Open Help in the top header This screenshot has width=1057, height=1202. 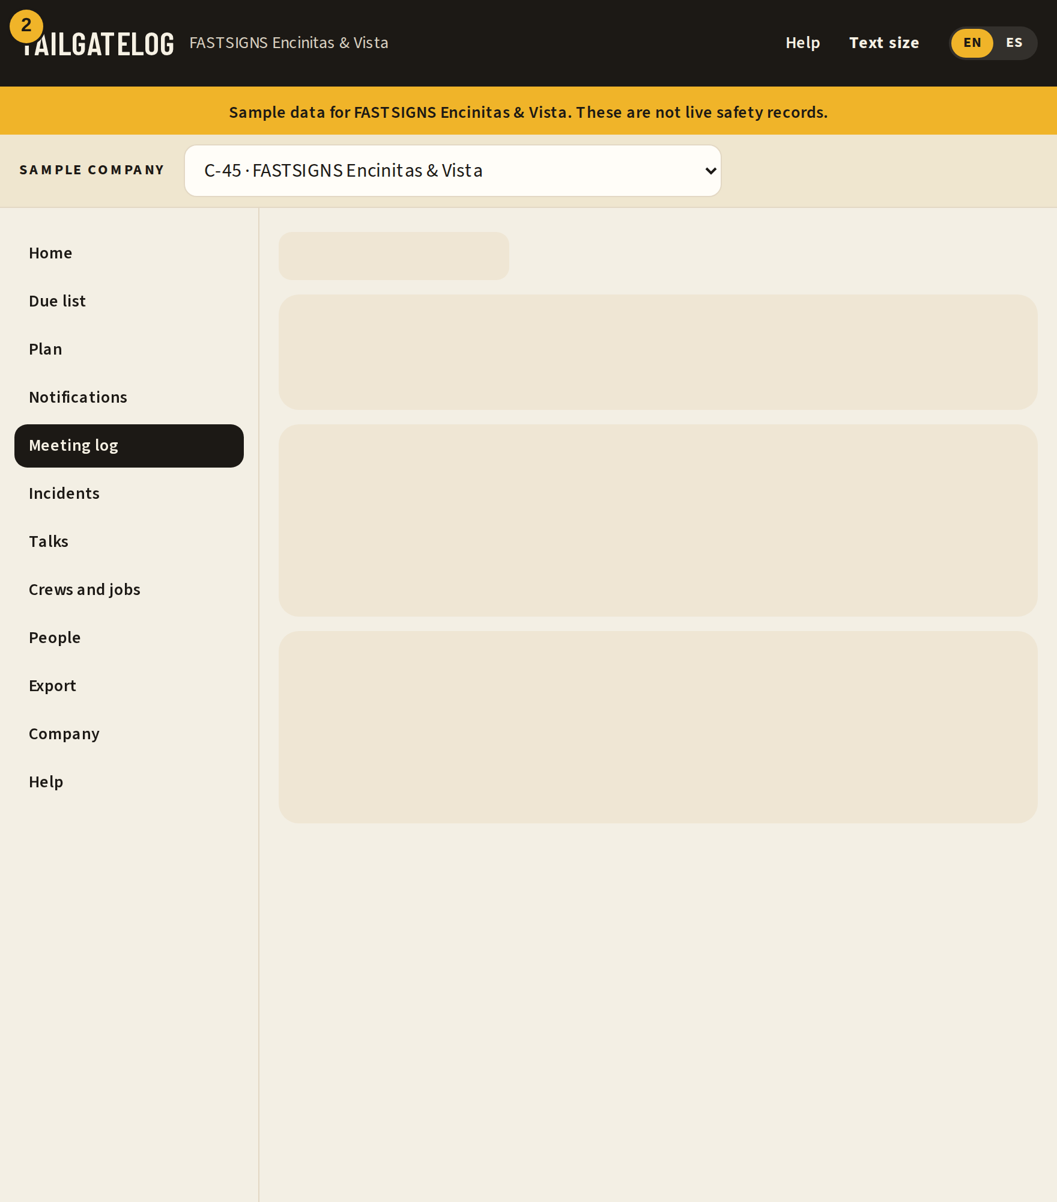[x=803, y=43]
